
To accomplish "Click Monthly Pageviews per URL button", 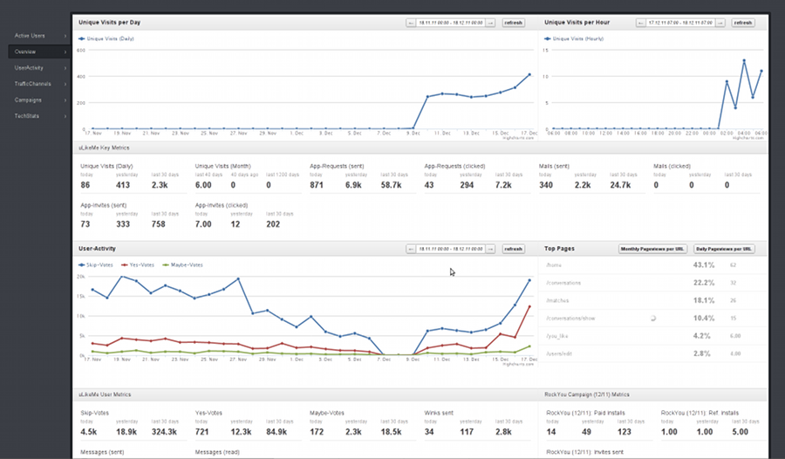I will (652, 249).
